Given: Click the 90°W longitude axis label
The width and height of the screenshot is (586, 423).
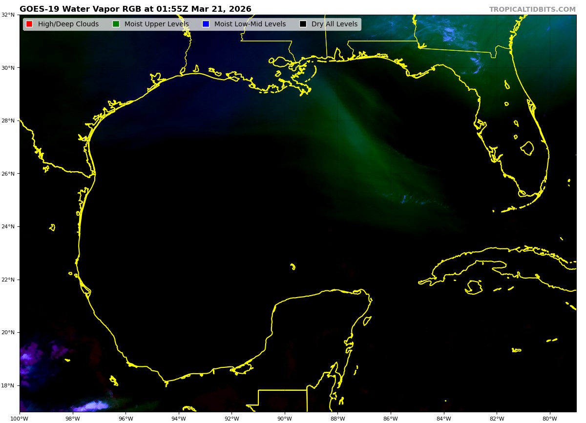Looking at the screenshot, I should coord(285,418).
